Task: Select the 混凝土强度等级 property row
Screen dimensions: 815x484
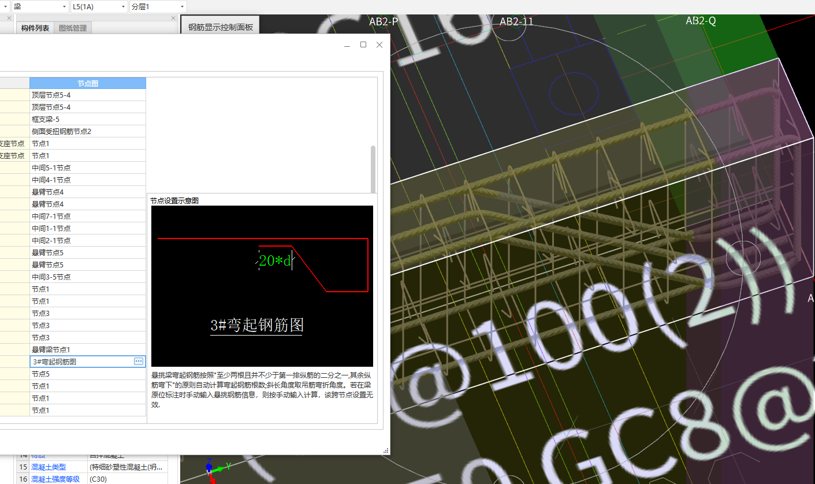Action: tap(92, 479)
